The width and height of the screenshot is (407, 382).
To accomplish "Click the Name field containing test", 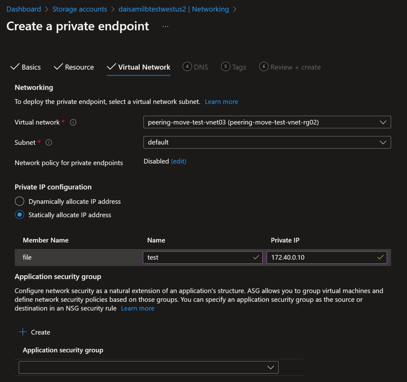I will [x=198, y=257].
